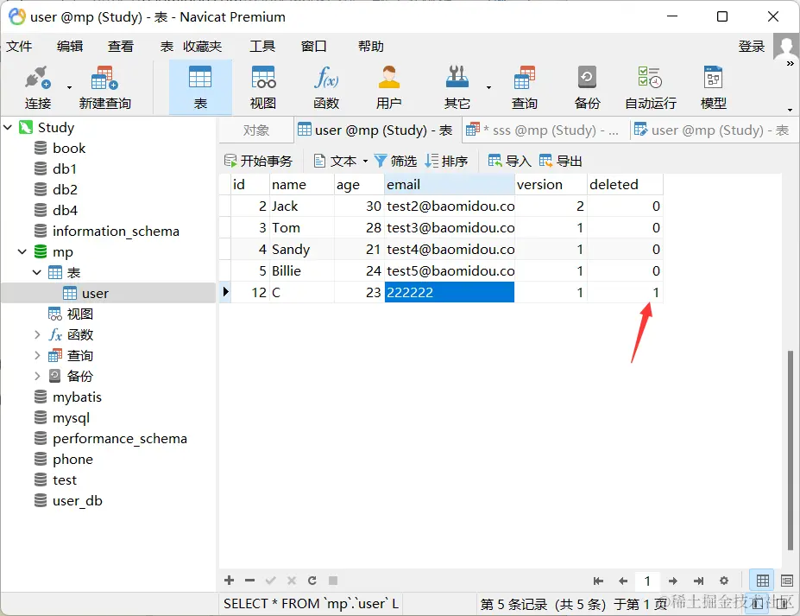
Task: Switch to grid view
Action: (x=762, y=581)
